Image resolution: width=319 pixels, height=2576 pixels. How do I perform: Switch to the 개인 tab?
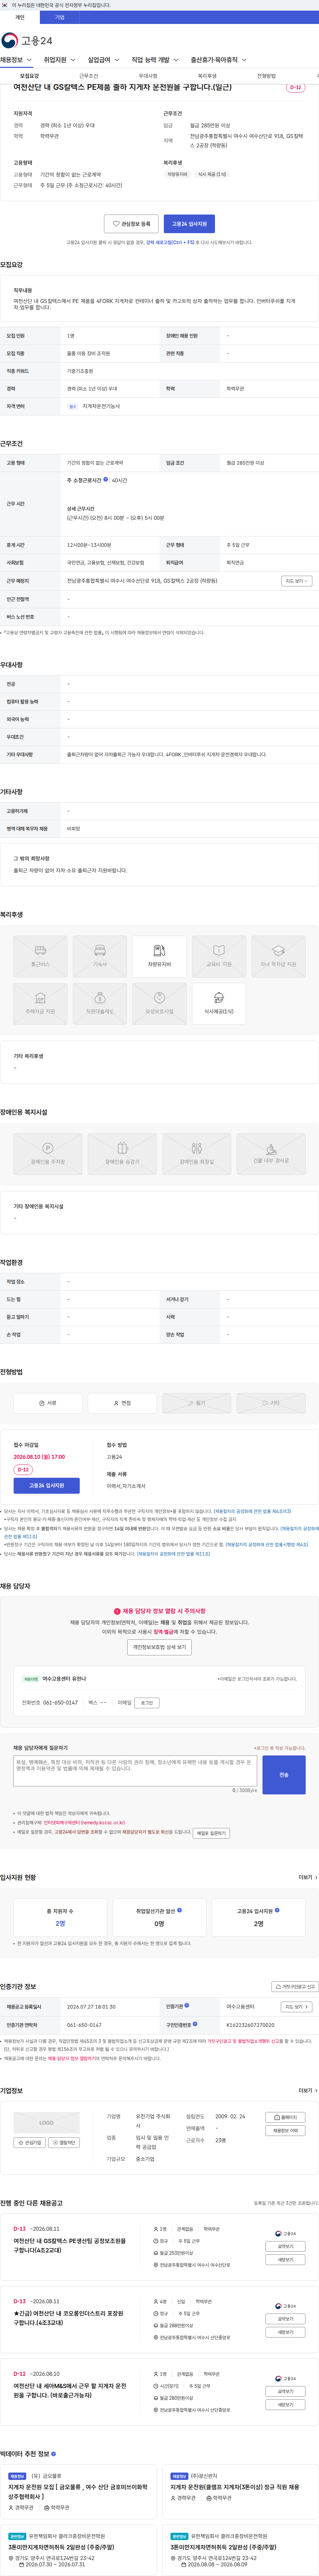coord(20,17)
